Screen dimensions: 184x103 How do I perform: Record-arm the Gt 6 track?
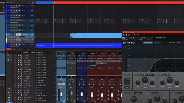pyautogui.click(x=17, y=15)
